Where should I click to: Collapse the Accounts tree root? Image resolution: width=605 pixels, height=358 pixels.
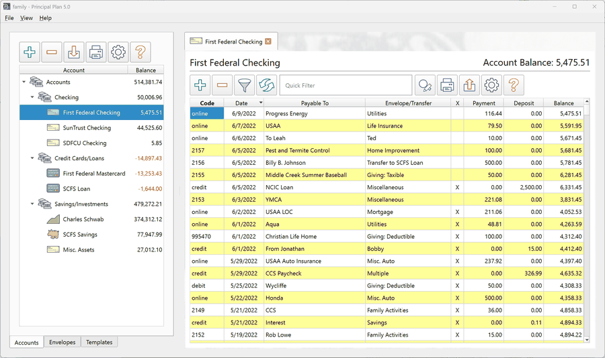24,82
